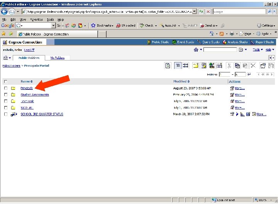Open the File menu
Viewport: 278px width, 208px height.
click(4, 20)
